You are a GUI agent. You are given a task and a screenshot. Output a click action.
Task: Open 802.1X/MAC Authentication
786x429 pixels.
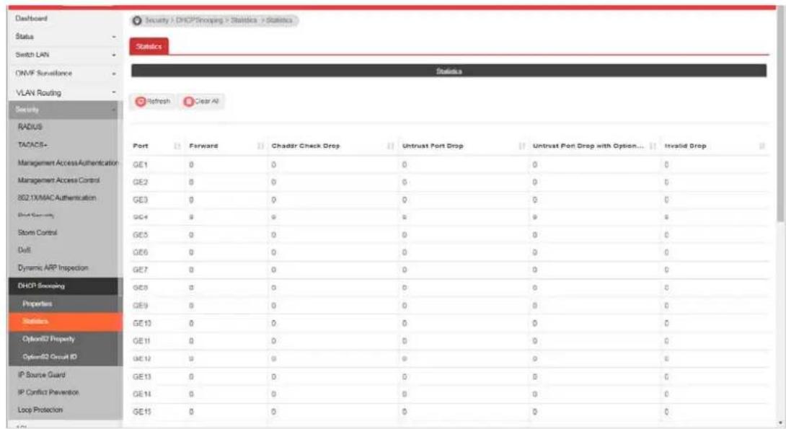pos(57,198)
